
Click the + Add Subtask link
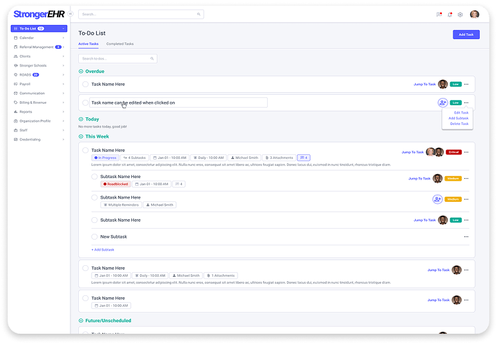coord(102,250)
